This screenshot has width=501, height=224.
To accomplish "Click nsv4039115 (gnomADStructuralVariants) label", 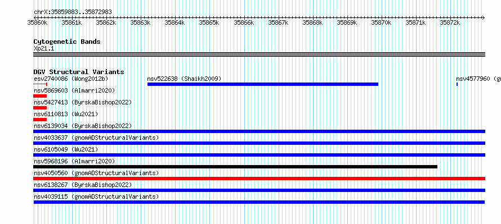I will (96, 196).
